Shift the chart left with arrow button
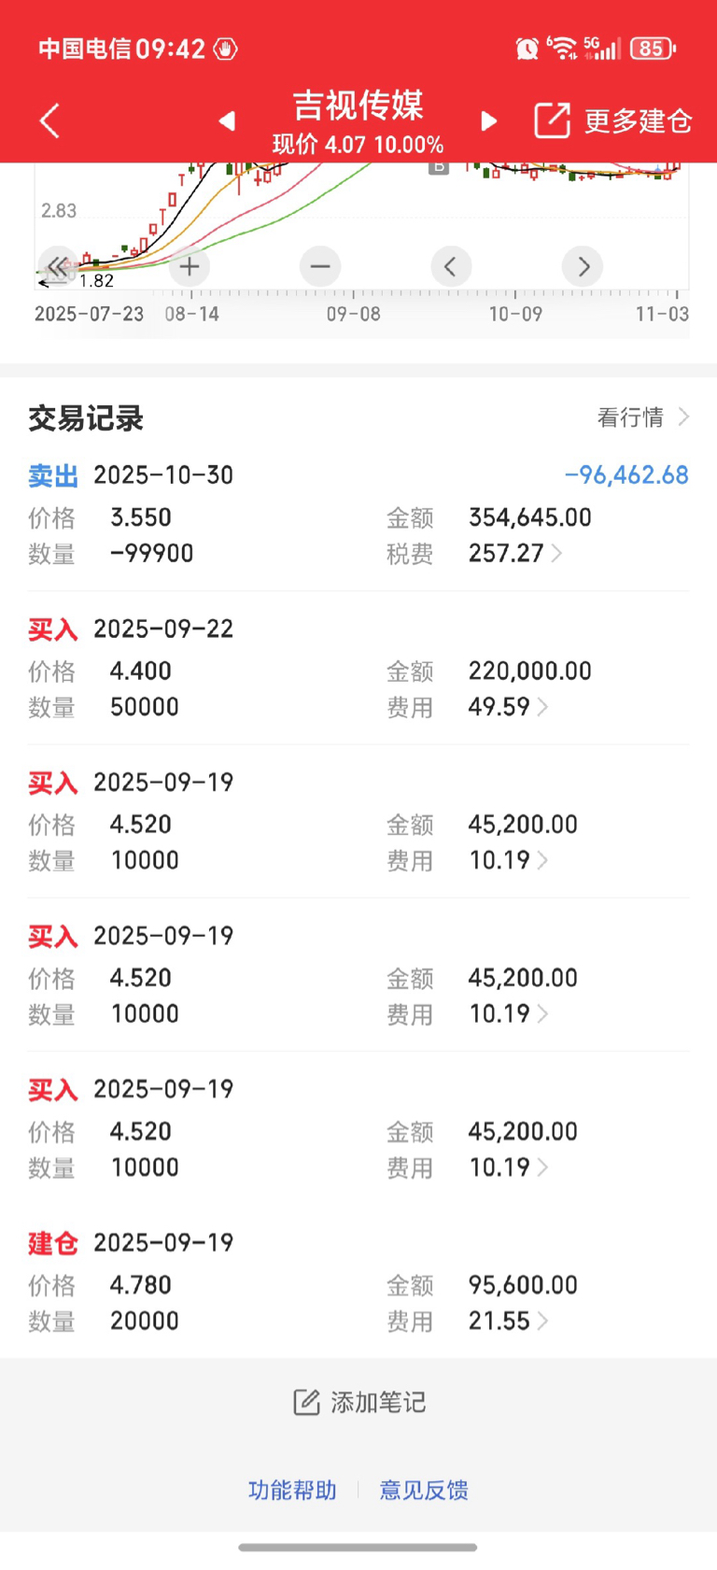This screenshot has height=1570, width=717. (451, 267)
